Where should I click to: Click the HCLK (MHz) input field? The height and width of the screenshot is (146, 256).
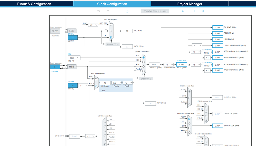[x=181, y=64]
